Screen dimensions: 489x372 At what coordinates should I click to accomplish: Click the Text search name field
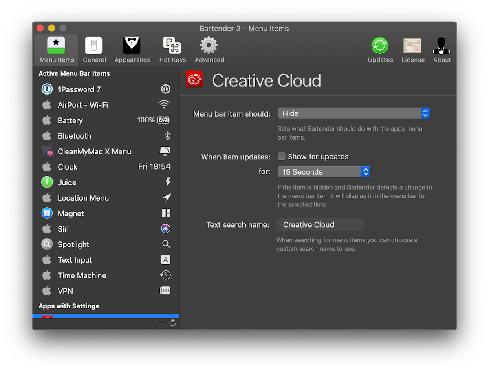coord(320,225)
